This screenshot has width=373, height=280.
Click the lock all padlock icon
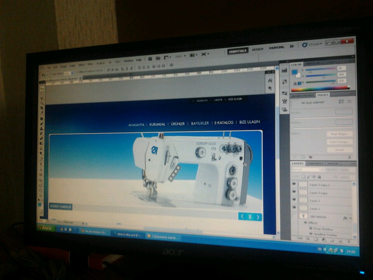(x=319, y=177)
